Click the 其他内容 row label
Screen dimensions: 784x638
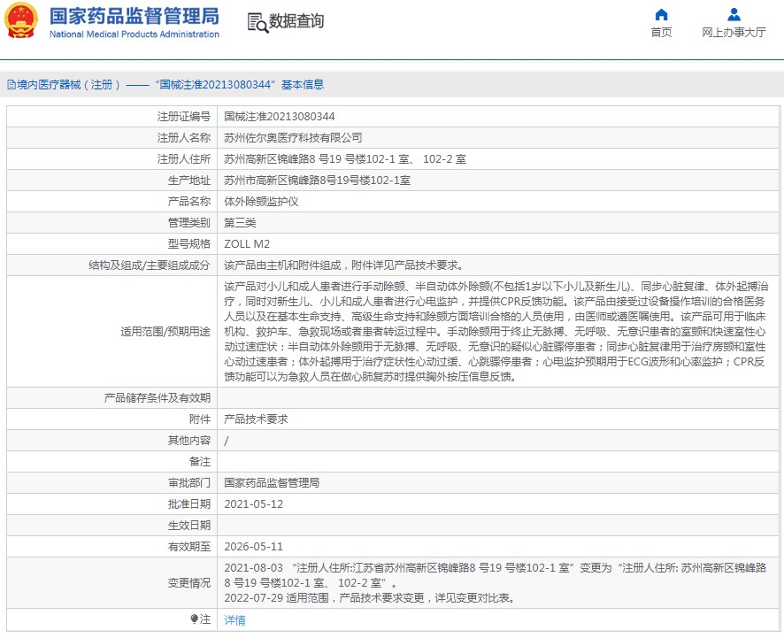point(189,441)
